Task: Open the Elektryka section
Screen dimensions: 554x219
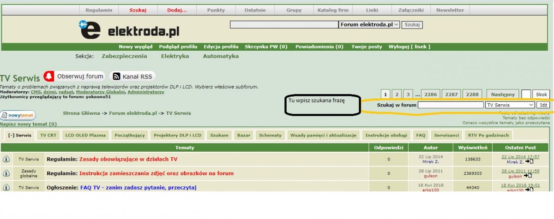Action: click(x=175, y=56)
